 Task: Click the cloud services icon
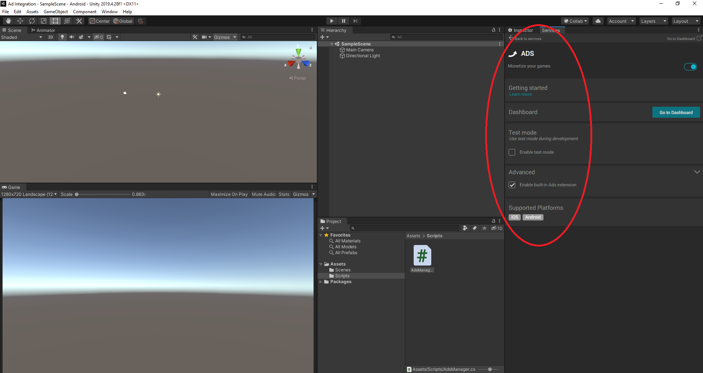(598, 21)
